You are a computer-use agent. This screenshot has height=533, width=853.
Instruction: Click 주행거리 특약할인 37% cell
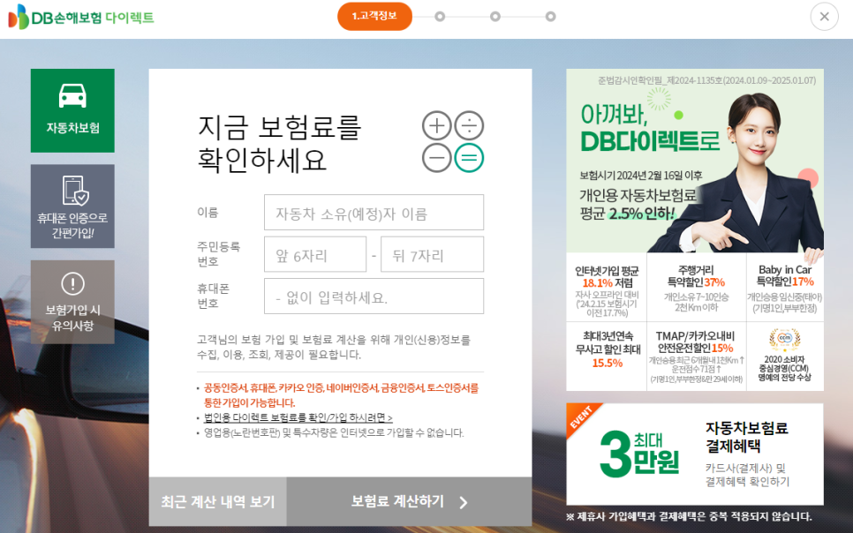pyautogui.click(x=697, y=287)
